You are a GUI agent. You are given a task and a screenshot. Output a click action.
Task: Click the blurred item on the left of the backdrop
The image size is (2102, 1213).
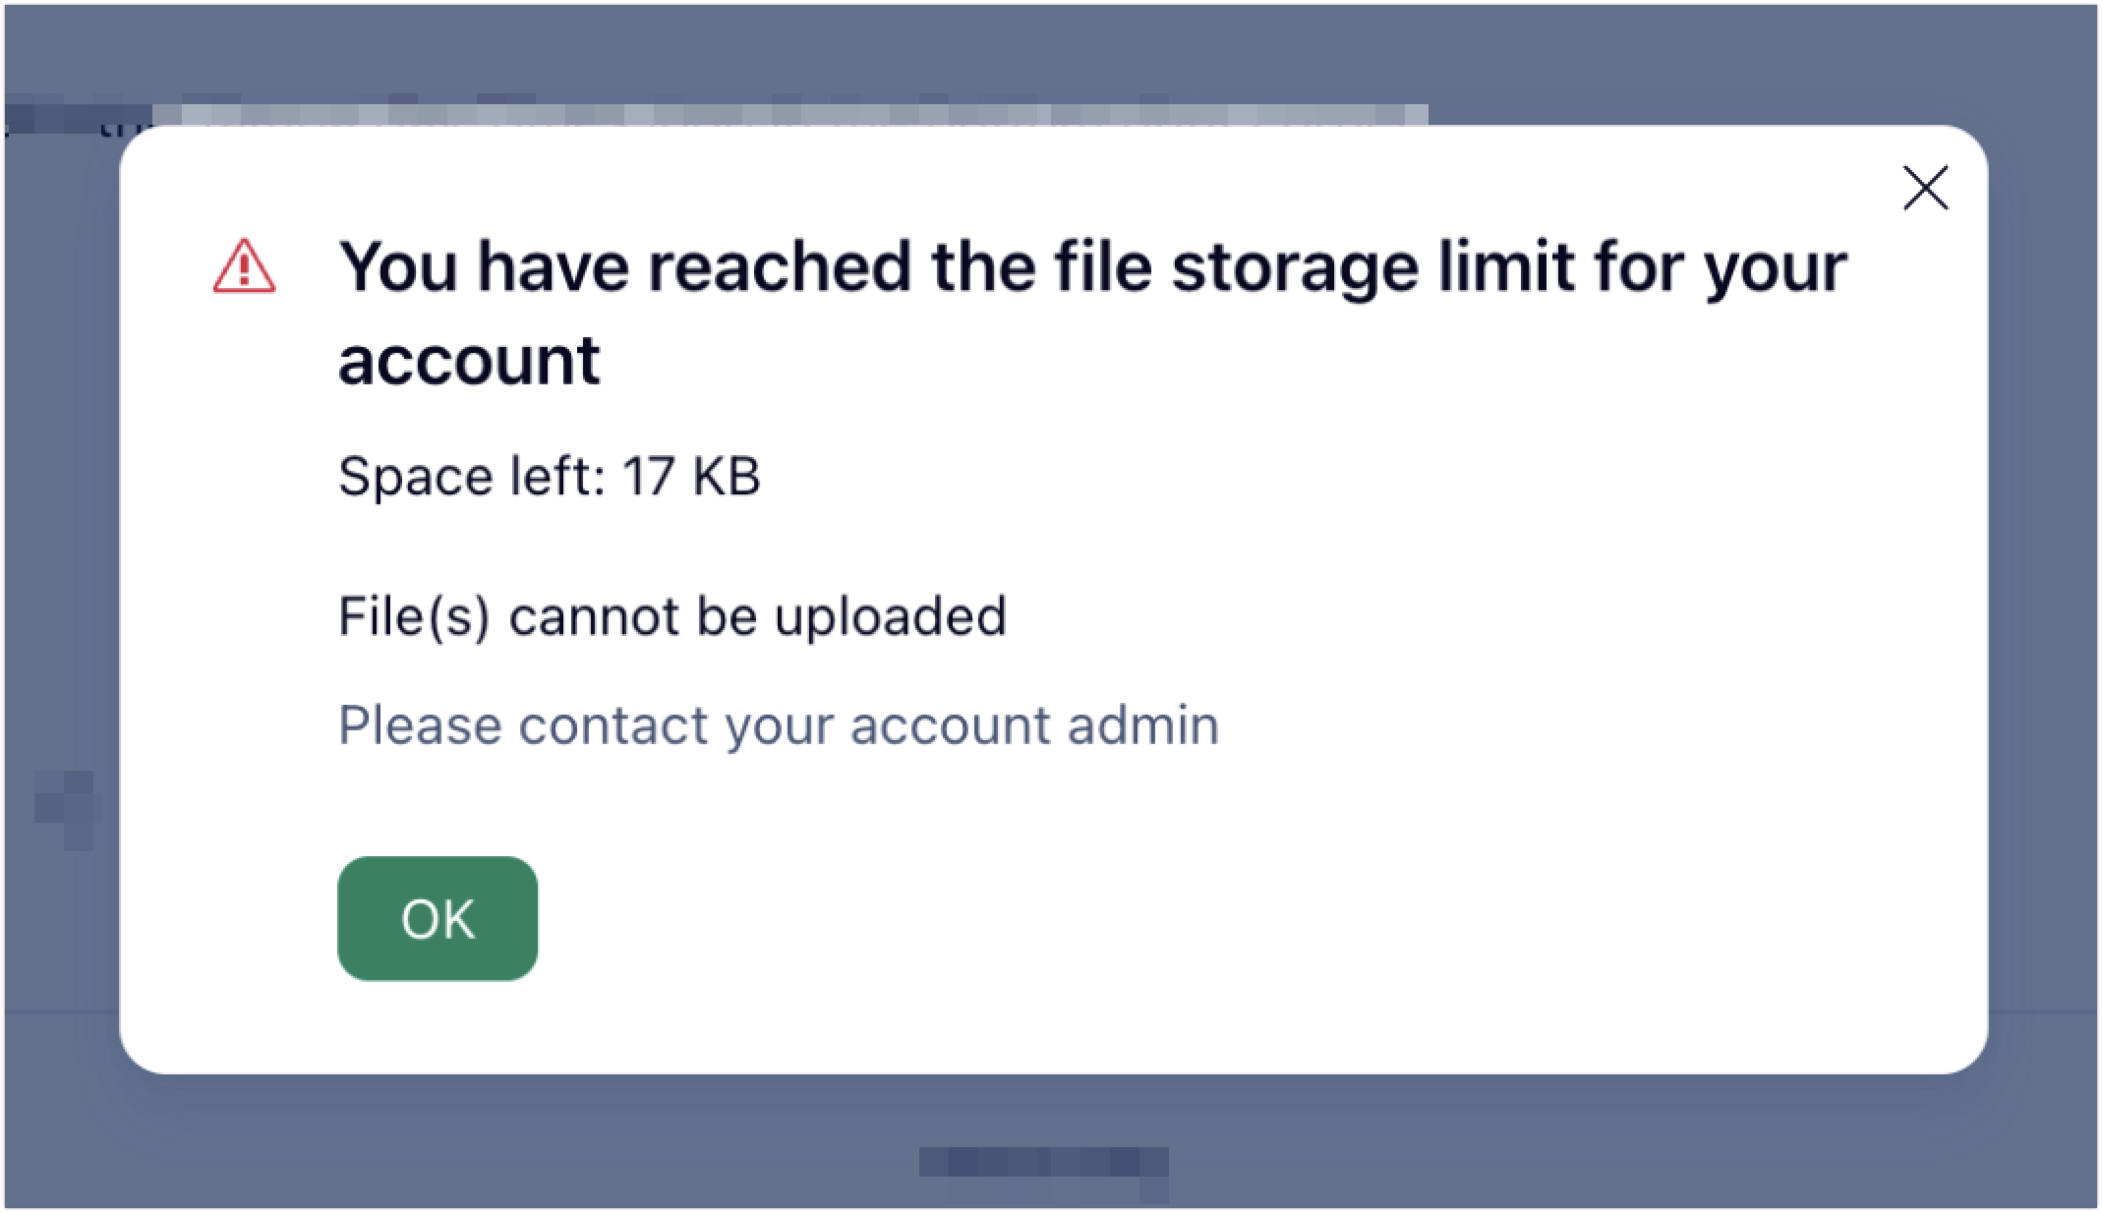tap(69, 806)
